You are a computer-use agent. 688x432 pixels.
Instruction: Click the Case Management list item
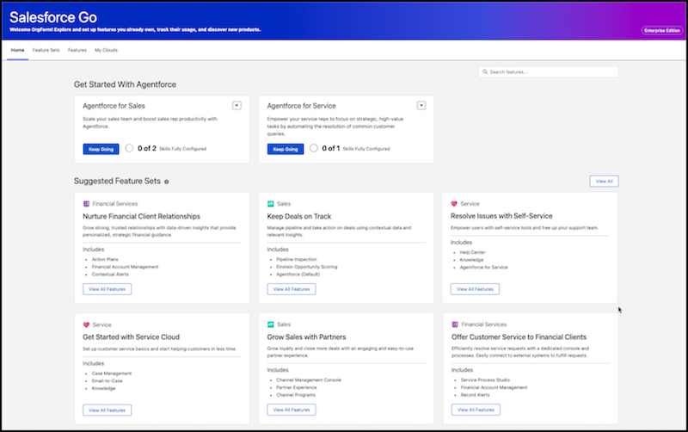click(x=112, y=373)
